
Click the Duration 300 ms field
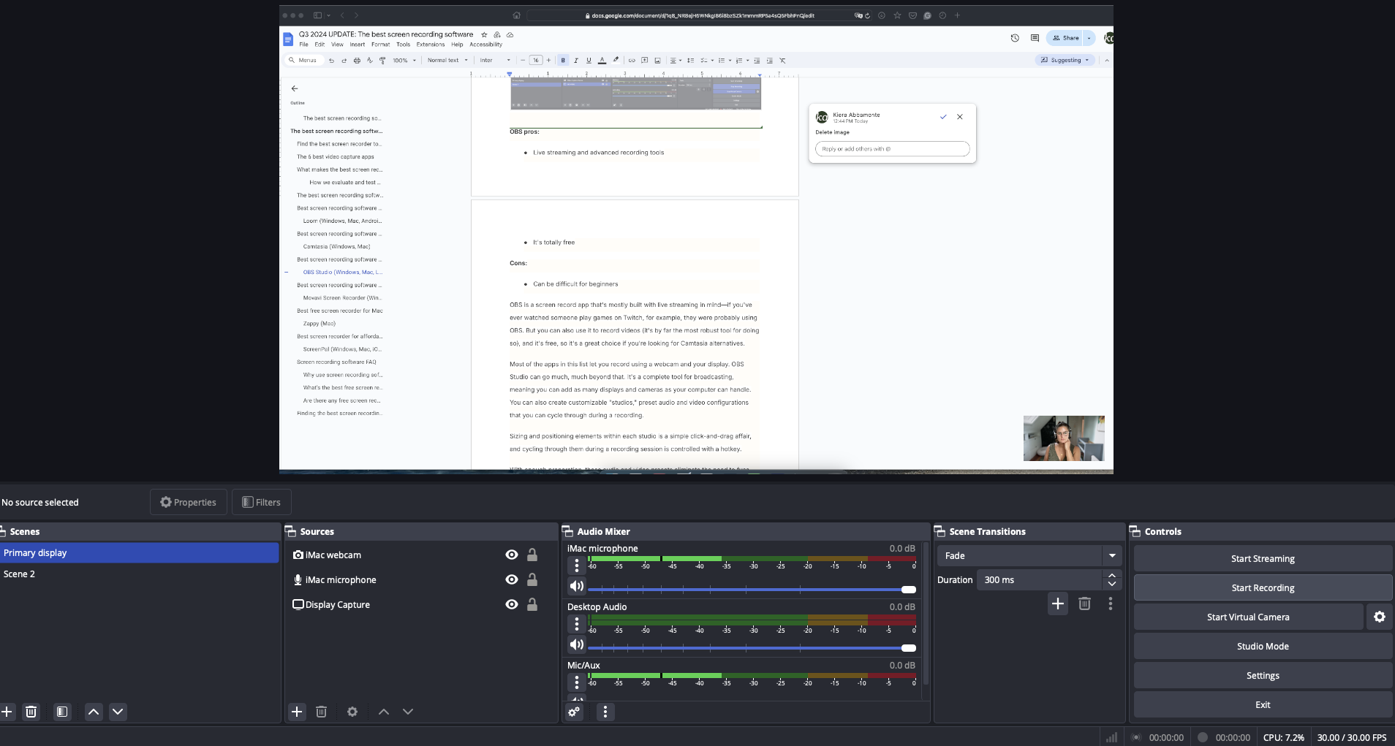click(1039, 579)
